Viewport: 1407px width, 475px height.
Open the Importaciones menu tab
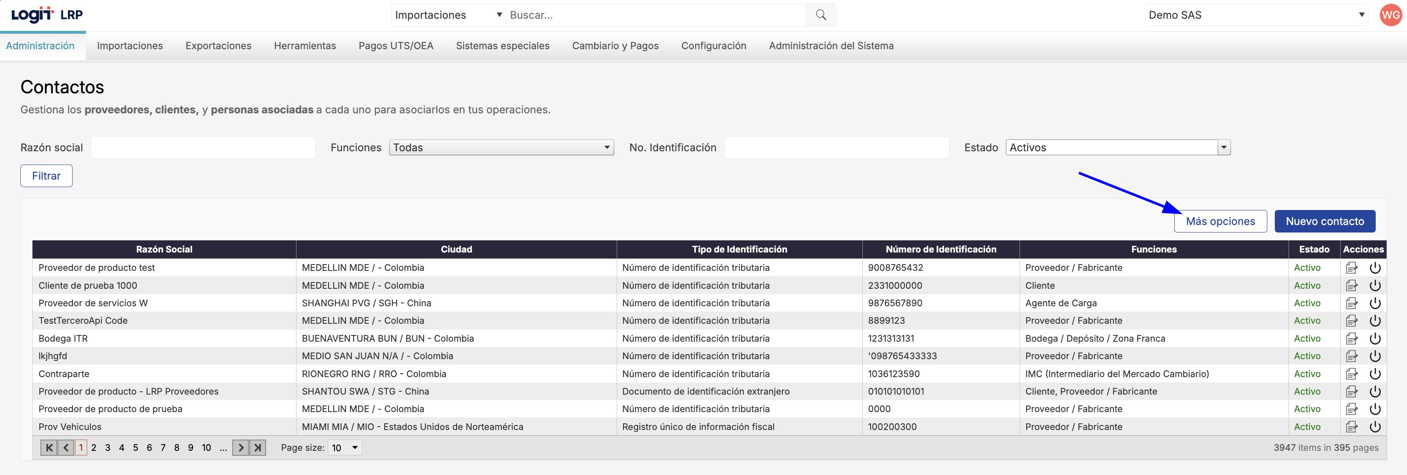point(130,46)
